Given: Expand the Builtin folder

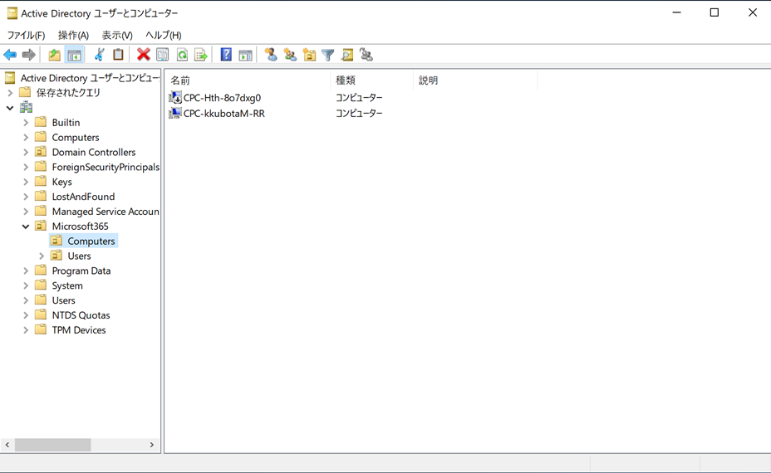Looking at the screenshot, I should (26, 122).
